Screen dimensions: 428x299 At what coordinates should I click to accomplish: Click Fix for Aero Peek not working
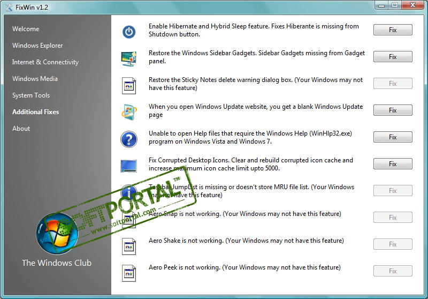coord(393,271)
